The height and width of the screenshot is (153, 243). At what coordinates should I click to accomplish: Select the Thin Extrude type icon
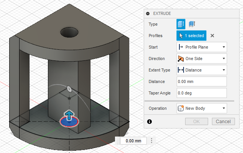[192, 24]
